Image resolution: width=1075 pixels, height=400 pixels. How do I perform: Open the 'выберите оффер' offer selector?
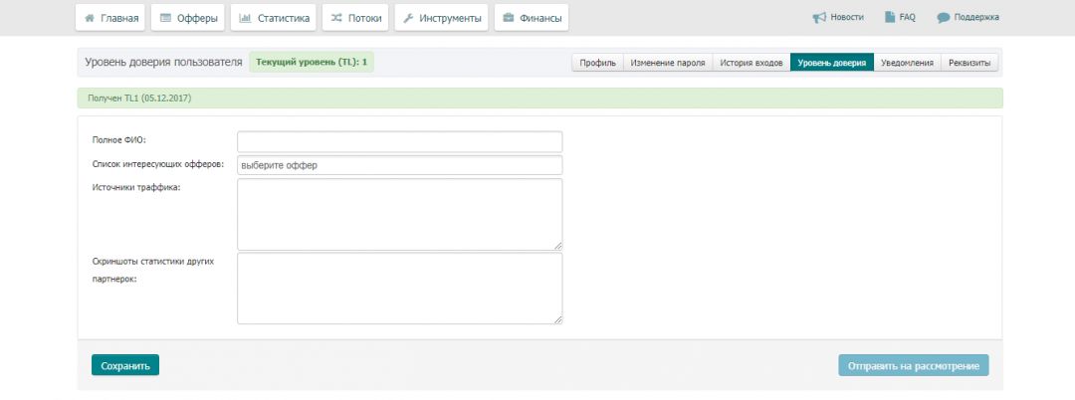pos(399,165)
